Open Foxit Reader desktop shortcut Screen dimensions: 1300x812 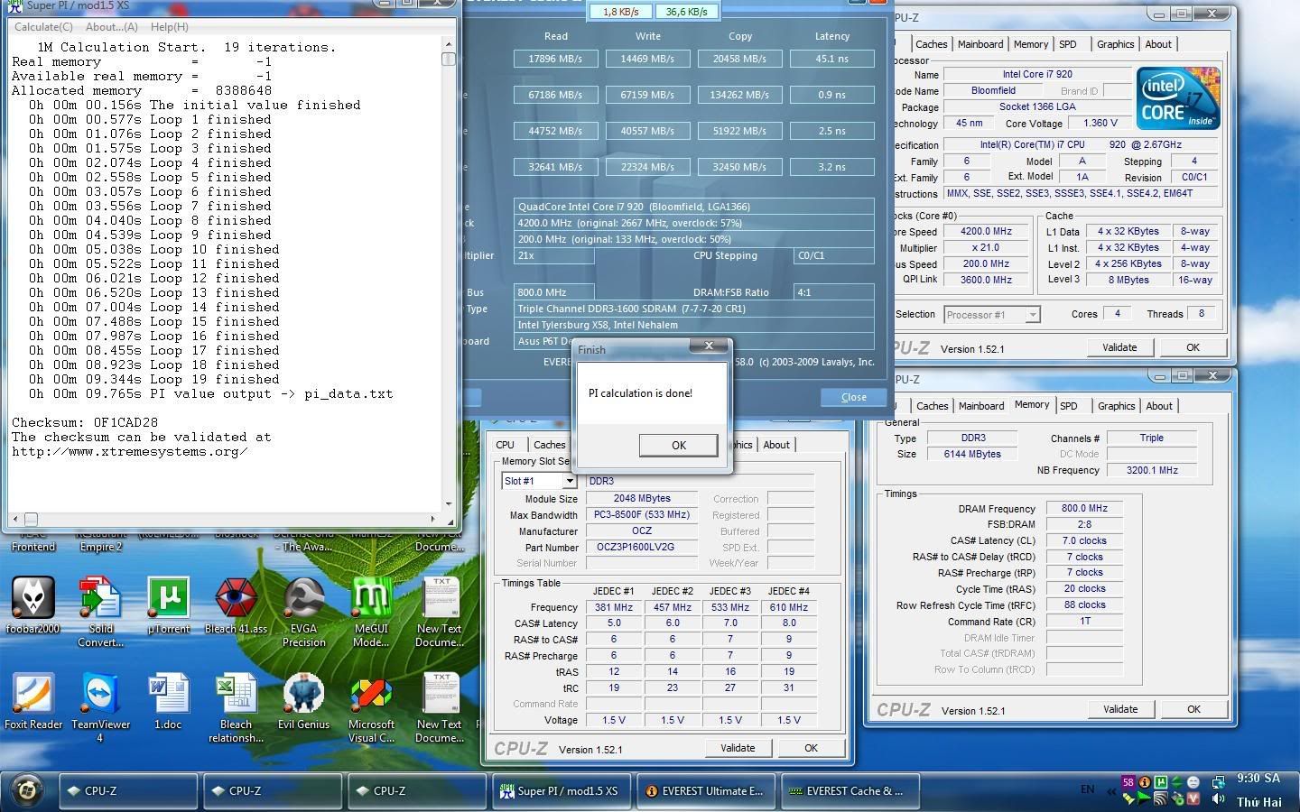[x=33, y=702]
